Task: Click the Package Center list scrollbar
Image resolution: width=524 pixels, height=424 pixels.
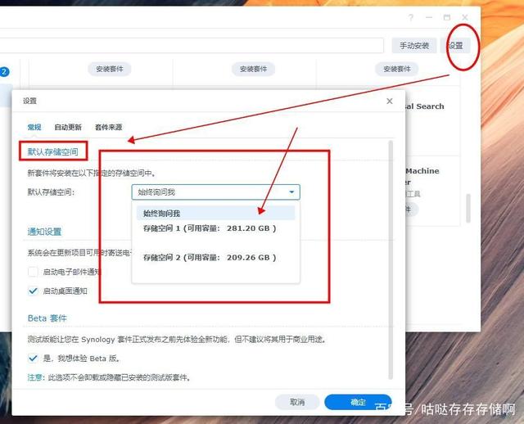Action: coord(468,208)
